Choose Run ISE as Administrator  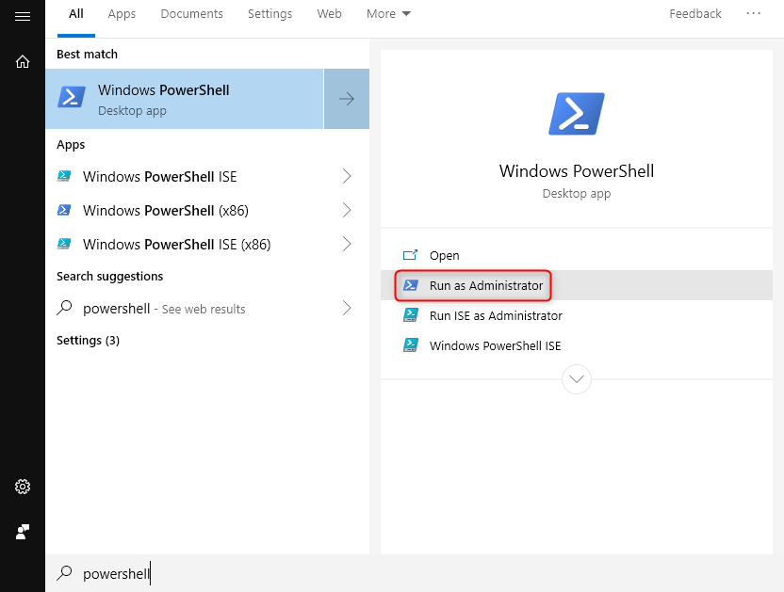tap(495, 315)
